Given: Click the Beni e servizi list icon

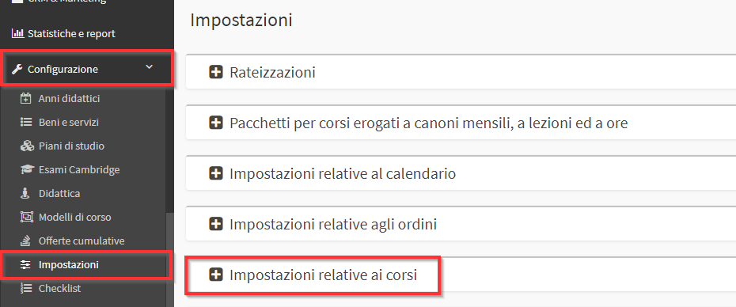Looking at the screenshot, I should point(25,123).
